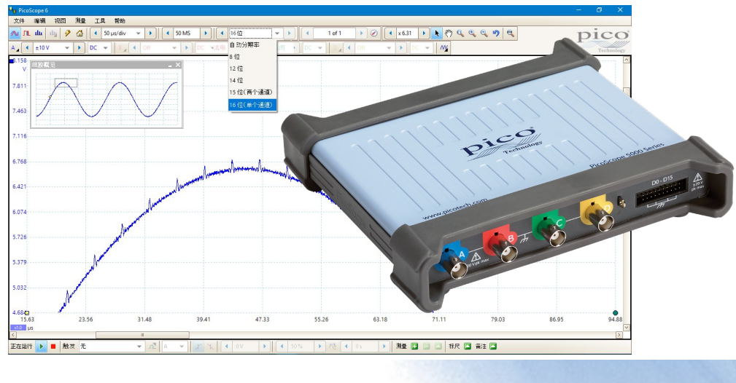Open the 文件 menu

[x=19, y=21]
